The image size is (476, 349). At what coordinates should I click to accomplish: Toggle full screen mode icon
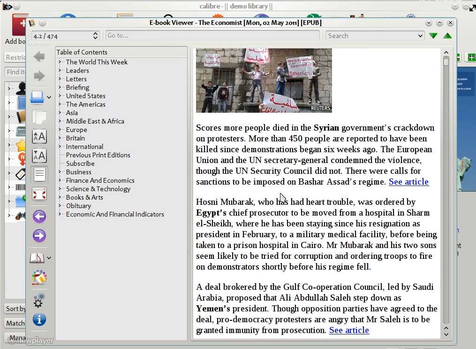39,194
